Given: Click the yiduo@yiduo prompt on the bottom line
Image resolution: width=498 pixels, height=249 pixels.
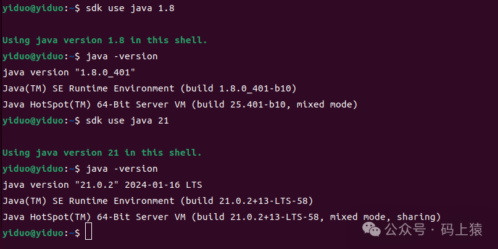Looking at the screenshot, I should coord(33,233).
